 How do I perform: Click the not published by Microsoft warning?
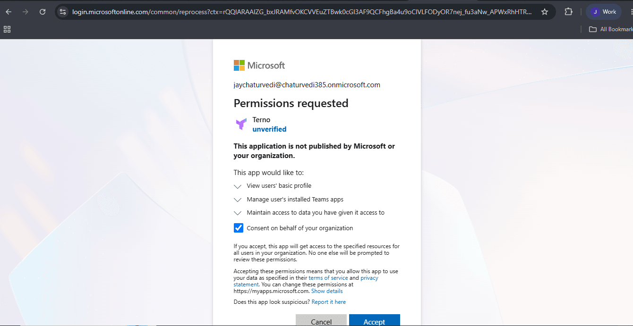314,151
